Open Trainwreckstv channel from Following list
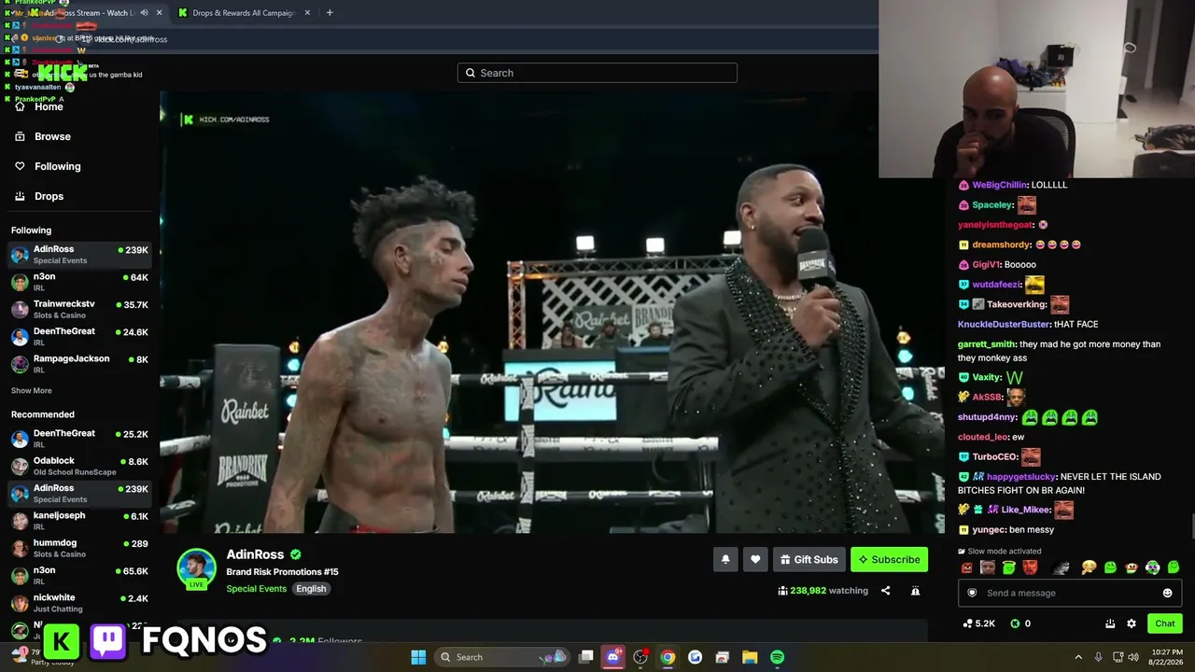 pyautogui.click(x=79, y=308)
